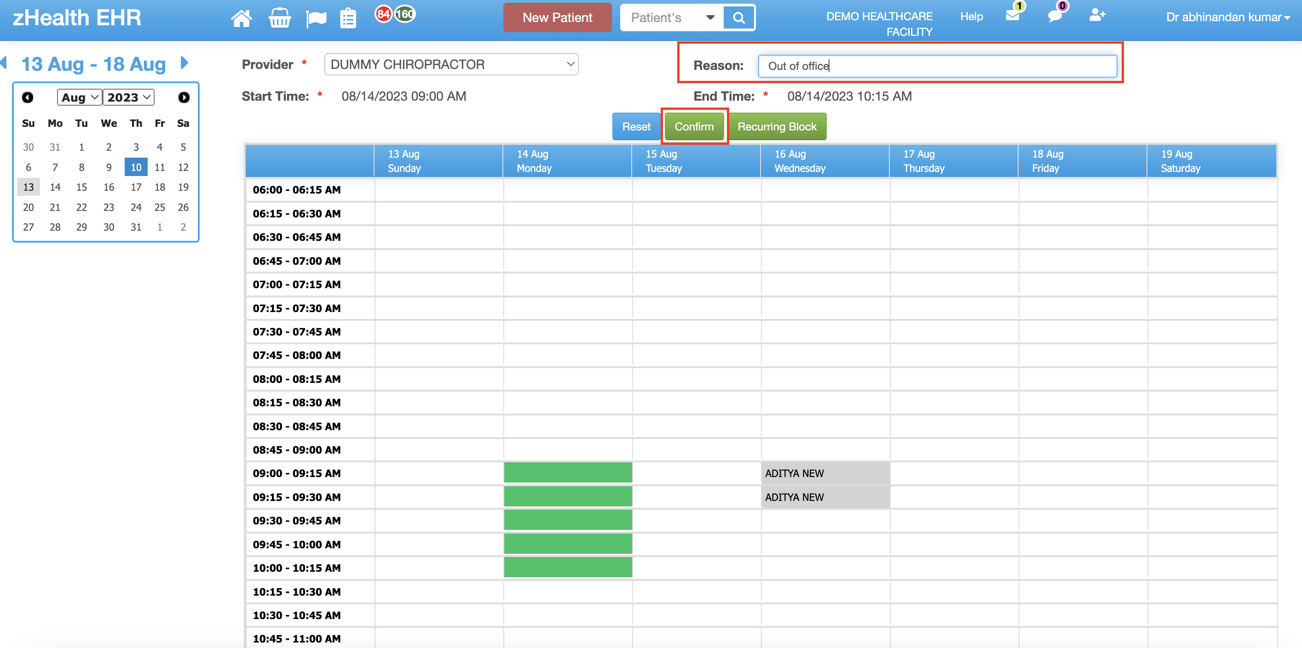Open the chat messages icon
This screenshot has height=648, width=1302.
point(1054,17)
